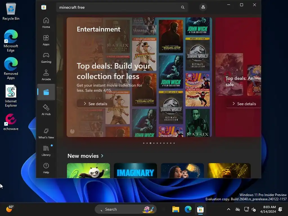Open the Arcade section
288x216 pixels.
[x=46, y=75]
